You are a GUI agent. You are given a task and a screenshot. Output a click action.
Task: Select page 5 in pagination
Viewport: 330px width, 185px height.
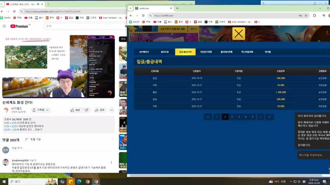click(253, 117)
